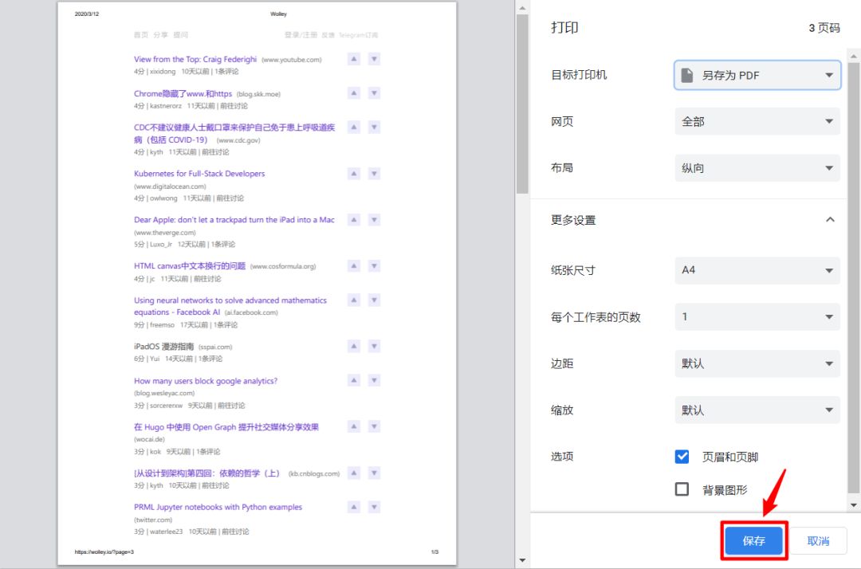Upvote the CDC口罩 article
Viewport: 861px width, 569px height.
point(353,127)
